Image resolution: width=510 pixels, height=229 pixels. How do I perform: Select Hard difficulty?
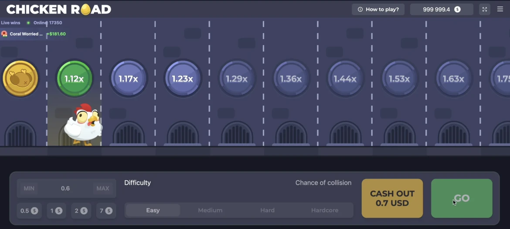(267, 210)
